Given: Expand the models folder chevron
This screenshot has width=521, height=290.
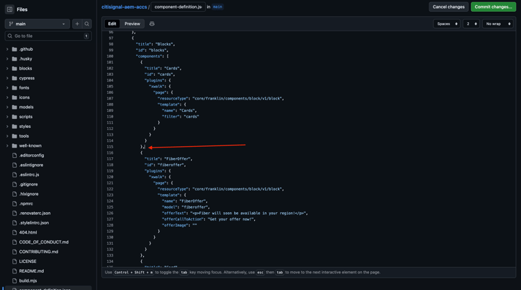Looking at the screenshot, I should pos(8,107).
